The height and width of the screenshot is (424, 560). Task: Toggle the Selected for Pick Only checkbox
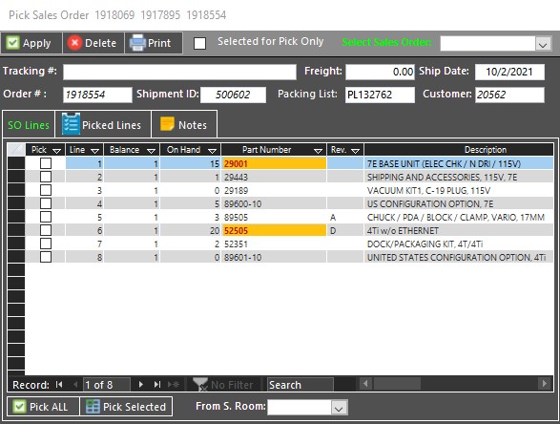tap(199, 43)
